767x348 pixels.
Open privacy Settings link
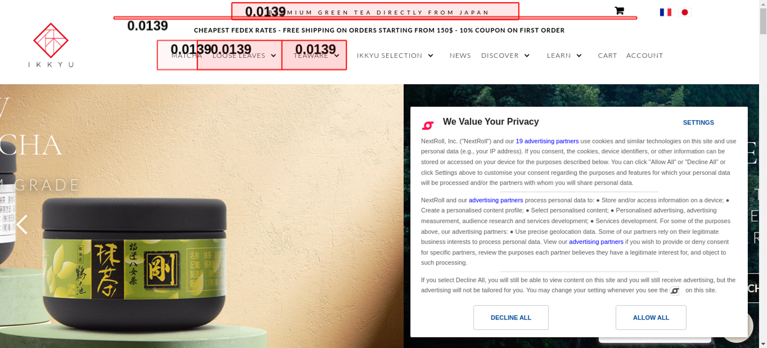(x=698, y=123)
